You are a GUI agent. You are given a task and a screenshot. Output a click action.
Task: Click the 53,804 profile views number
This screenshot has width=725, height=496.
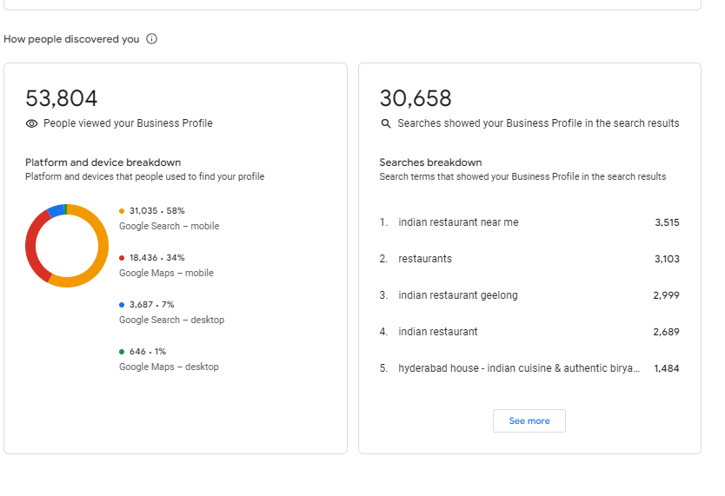tap(62, 98)
